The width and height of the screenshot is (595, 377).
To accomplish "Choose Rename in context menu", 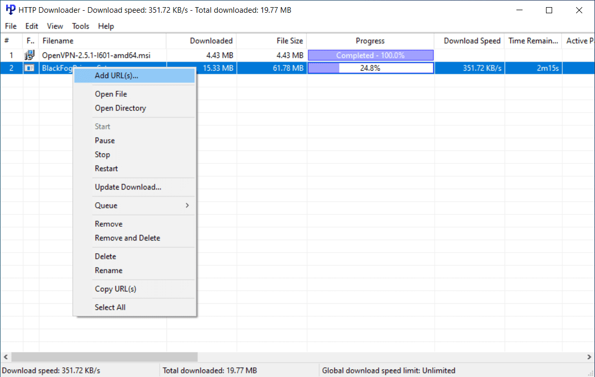I will click(x=135, y=271).
